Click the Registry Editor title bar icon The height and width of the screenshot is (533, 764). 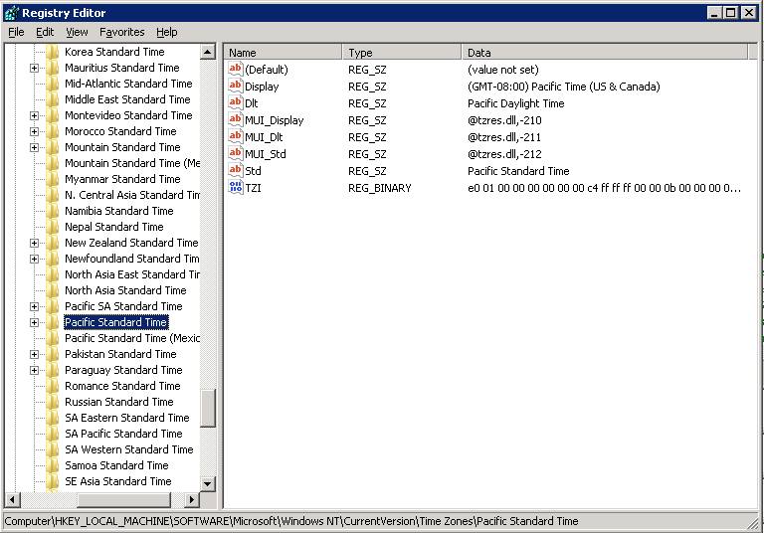[x=12, y=13]
